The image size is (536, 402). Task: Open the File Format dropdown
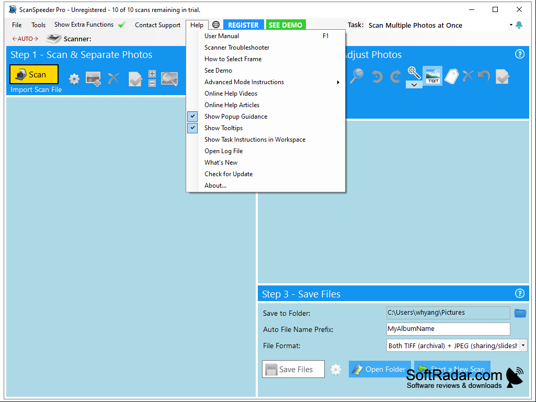coord(523,346)
